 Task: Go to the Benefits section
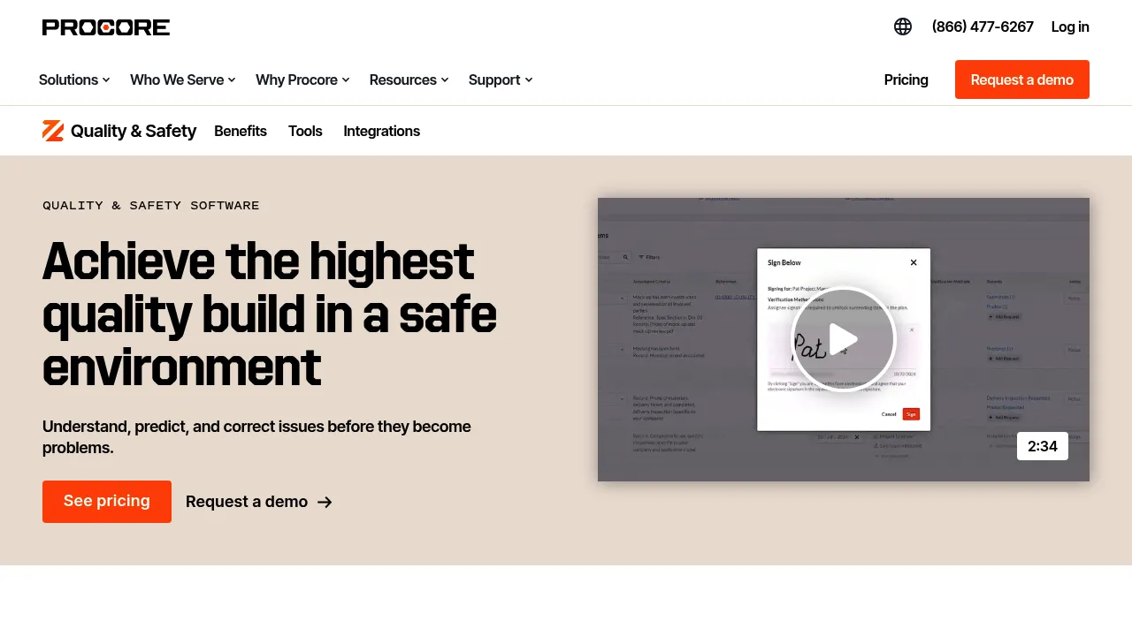(241, 131)
